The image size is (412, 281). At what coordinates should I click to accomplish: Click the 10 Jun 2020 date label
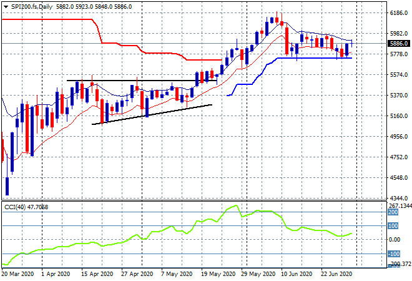coord(297,274)
